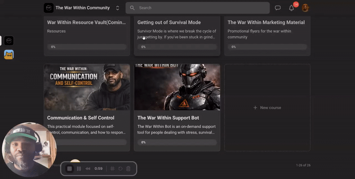Stop the screen recording

(x=69, y=169)
